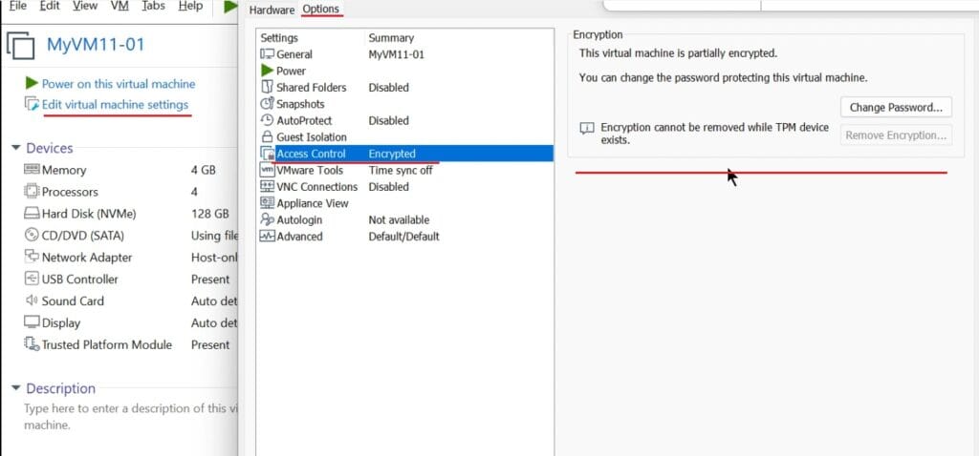Click the AutoProtect clock icon
The image size is (979, 456).
[268, 120]
